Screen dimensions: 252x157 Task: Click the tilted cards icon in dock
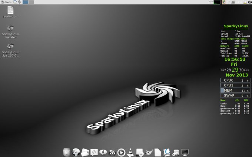point(85,152)
